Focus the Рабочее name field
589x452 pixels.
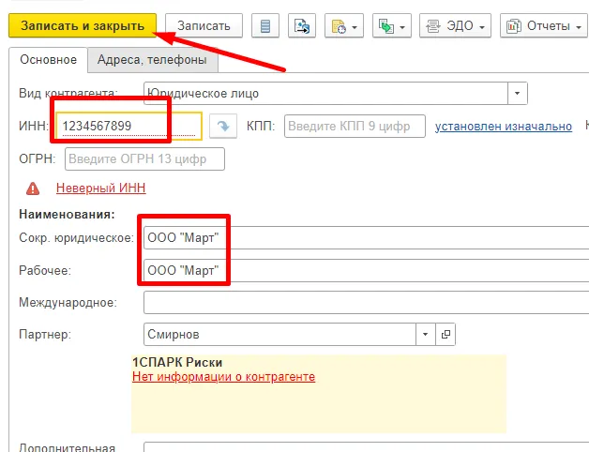[x=366, y=270]
